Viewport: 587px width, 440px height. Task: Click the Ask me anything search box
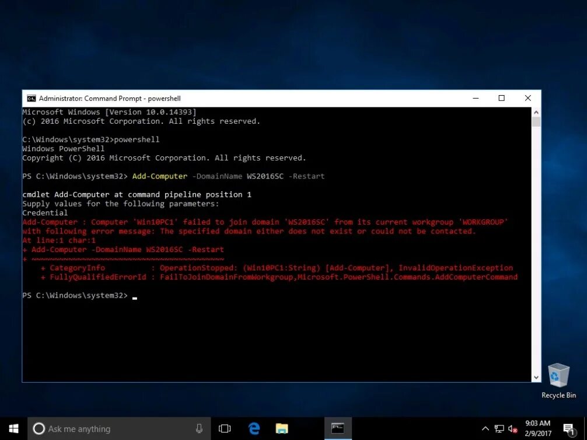tap(119, 429)
